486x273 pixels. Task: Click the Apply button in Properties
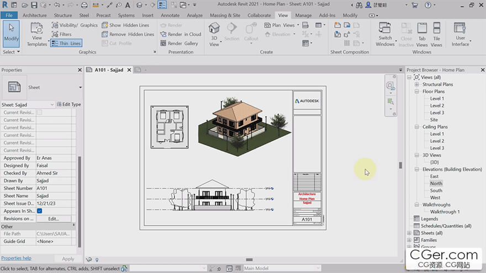coord(68,259)
